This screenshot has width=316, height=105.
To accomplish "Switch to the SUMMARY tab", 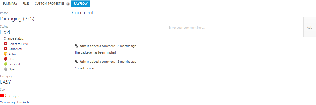I will coord(10,4).
